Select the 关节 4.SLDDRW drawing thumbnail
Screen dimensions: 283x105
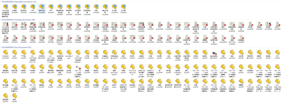[x=159, y=24]
